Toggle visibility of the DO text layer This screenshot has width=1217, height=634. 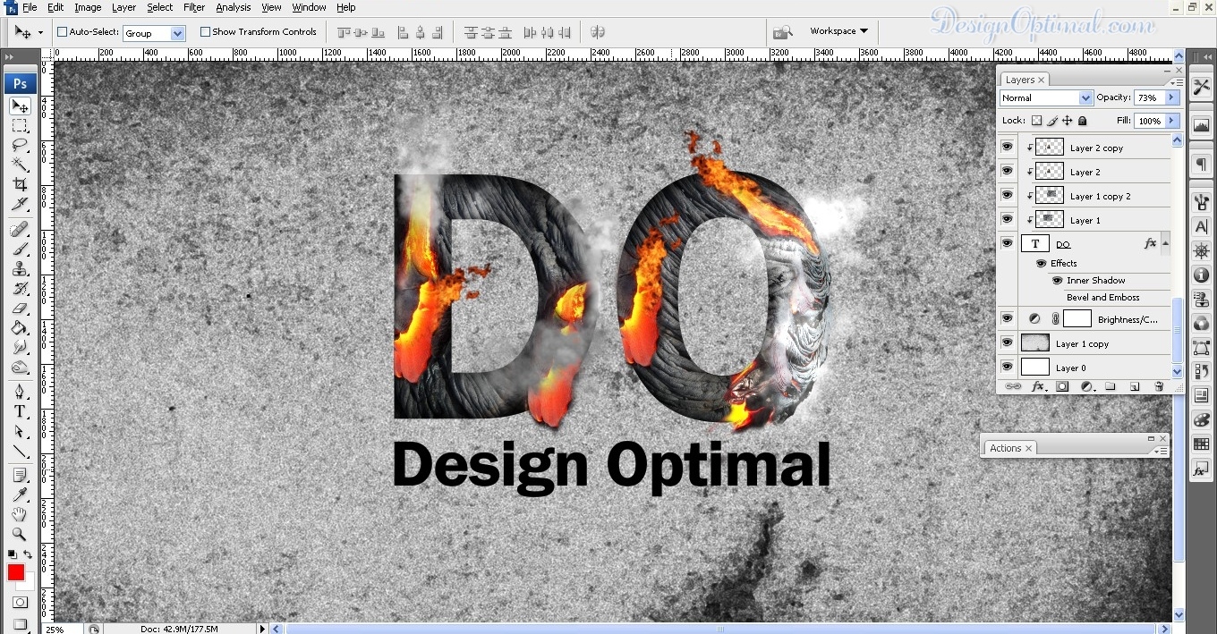(1008, 243)
